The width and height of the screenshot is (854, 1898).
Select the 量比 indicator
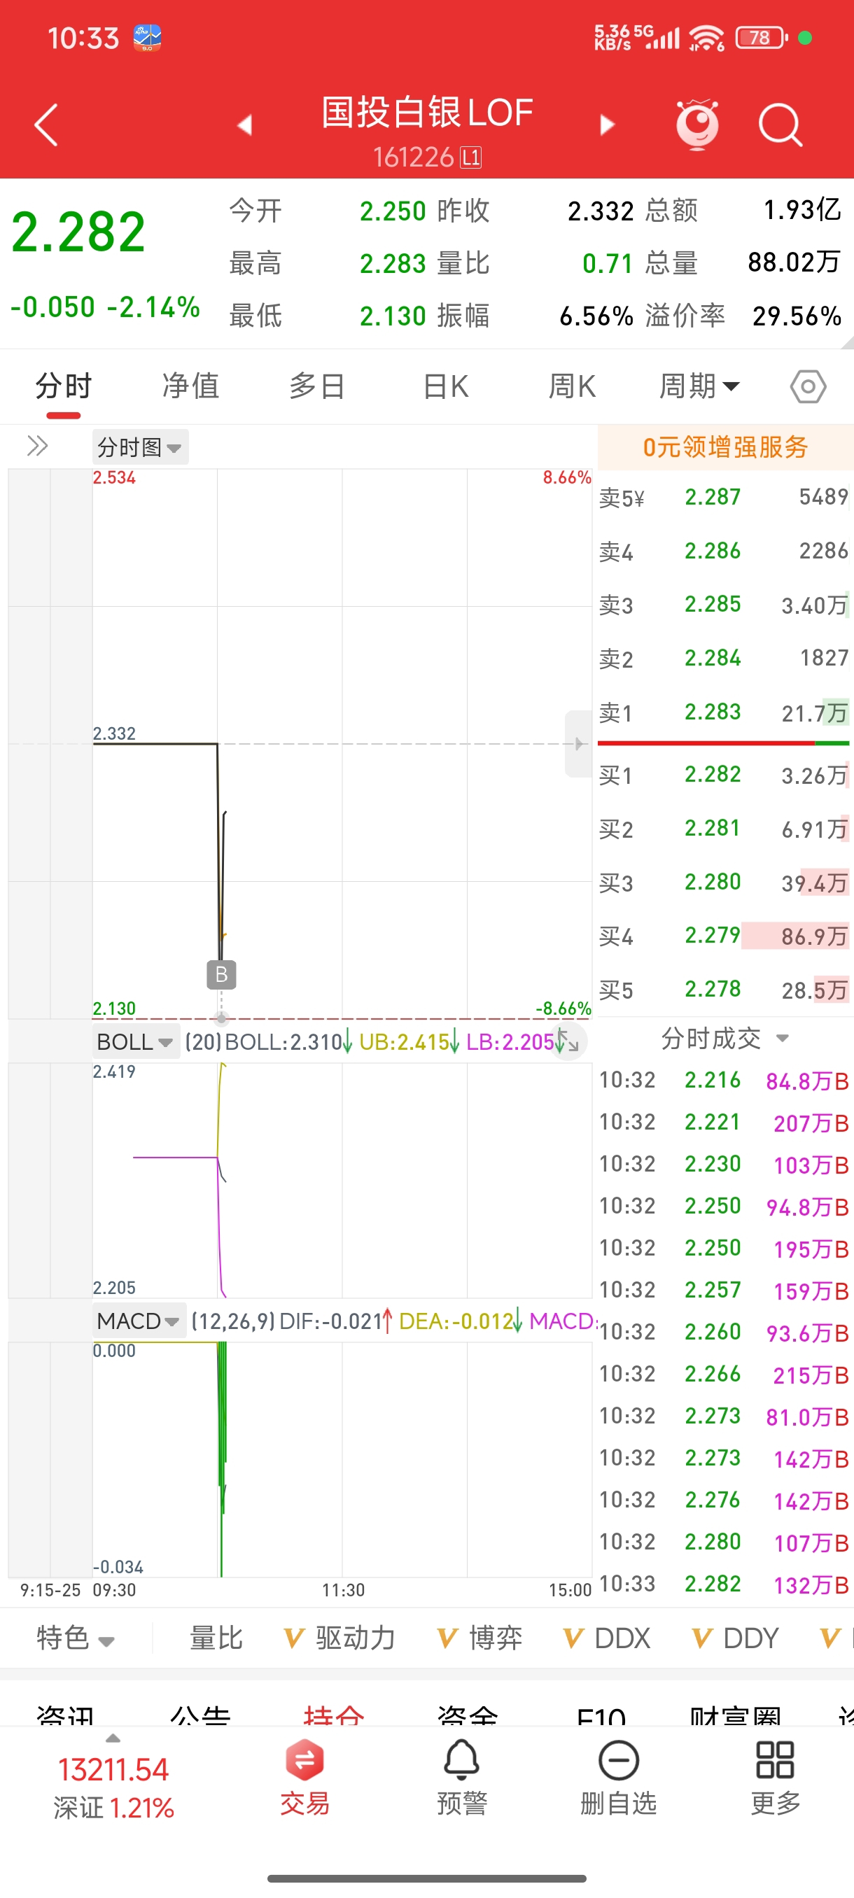216,1637
